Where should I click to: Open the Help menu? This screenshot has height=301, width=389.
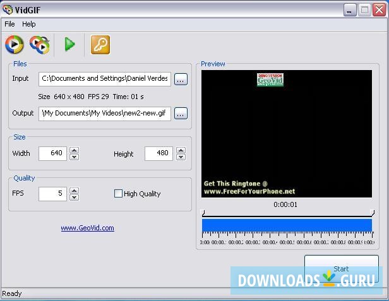coord(29,24)
